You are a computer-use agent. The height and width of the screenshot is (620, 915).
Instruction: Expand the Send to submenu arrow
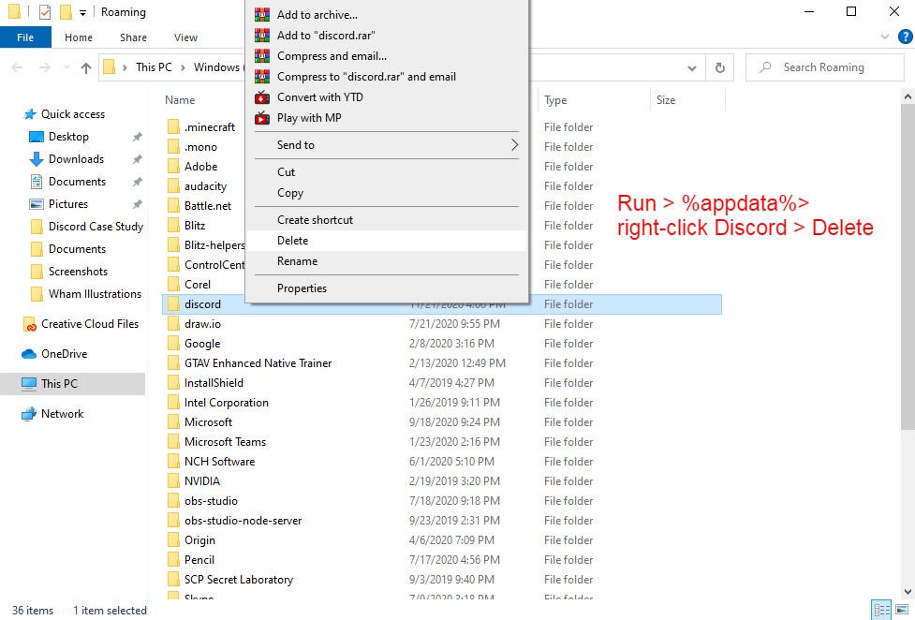point(514,145)
